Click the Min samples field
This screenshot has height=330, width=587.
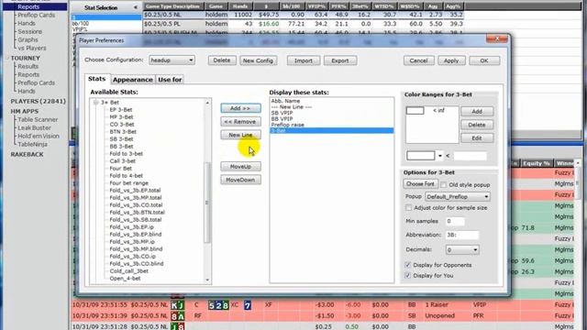coord(455,222)
